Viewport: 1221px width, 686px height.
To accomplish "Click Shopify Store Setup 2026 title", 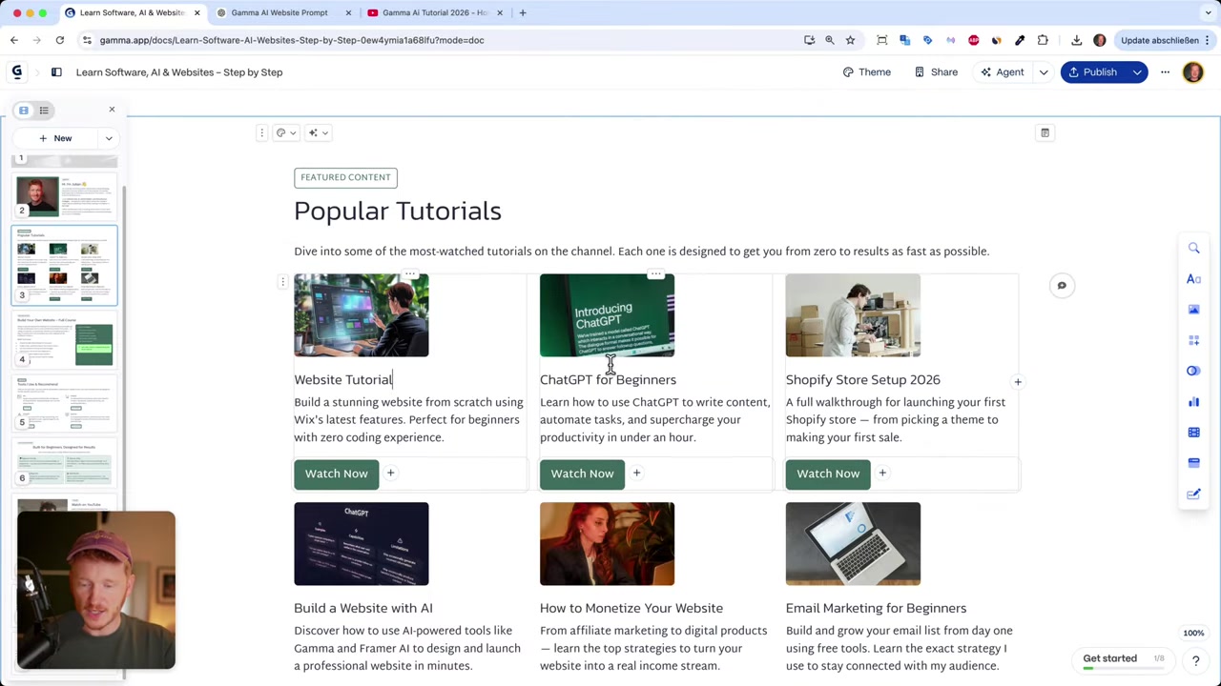I will pos(863,379).
